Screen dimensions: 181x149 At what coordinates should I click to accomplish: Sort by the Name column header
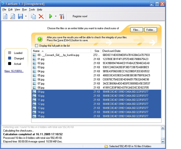point(61,51)
